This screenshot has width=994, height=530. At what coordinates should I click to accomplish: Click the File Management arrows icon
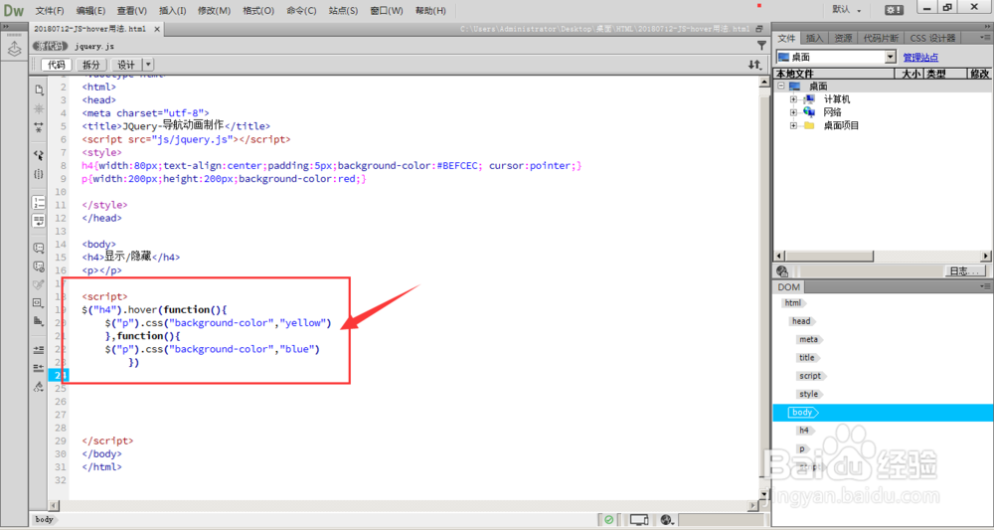tap(754, 65)
